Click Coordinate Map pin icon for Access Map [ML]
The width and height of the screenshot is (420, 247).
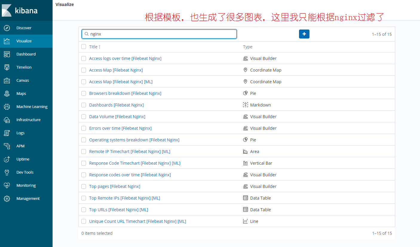pos(246,82)
